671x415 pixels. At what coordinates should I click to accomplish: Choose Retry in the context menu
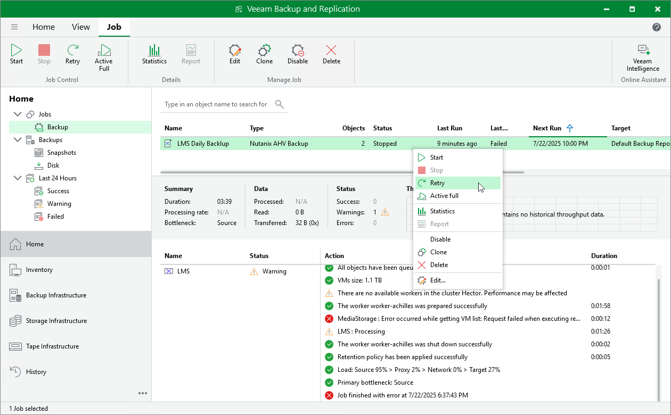tap(458, 183)
